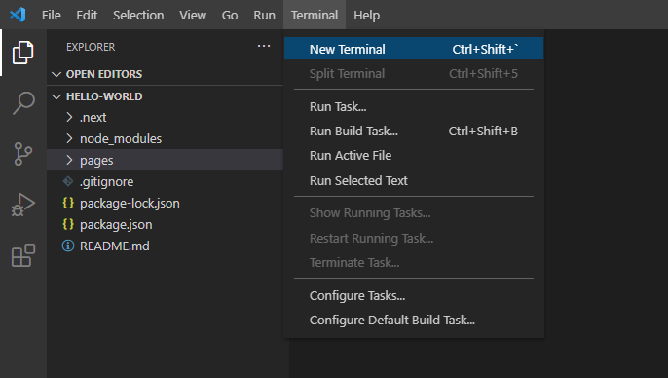Click the .gitignore file git icon
Image resolution: width=668 pixels, height=378 pixels.
68,181
